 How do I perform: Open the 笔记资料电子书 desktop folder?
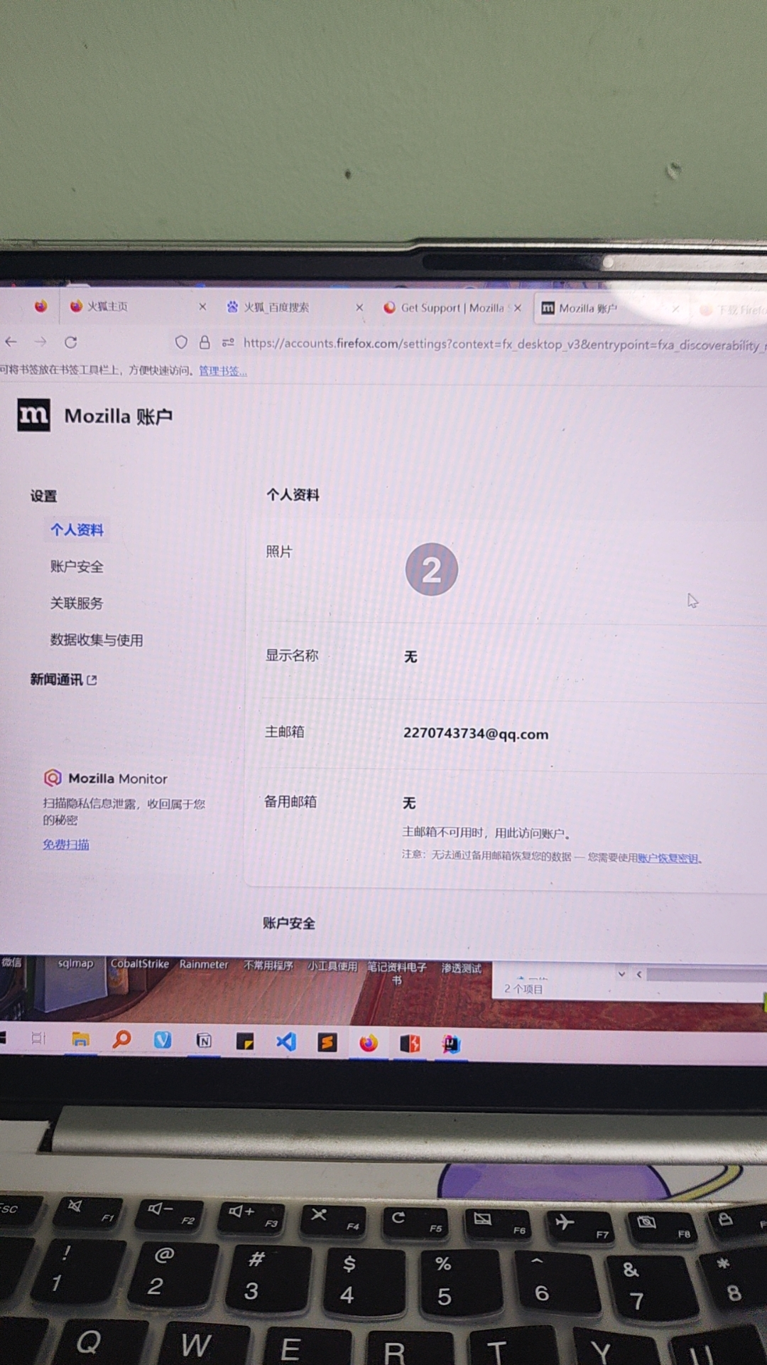coord(397,973)
